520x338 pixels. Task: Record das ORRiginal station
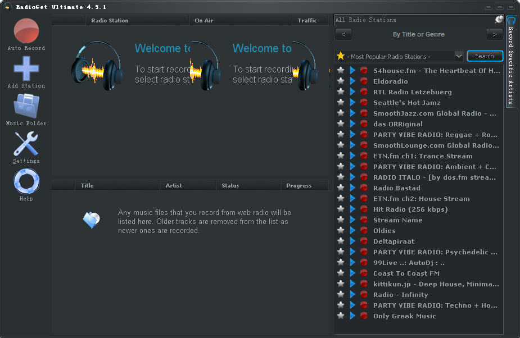click(364, 124)
